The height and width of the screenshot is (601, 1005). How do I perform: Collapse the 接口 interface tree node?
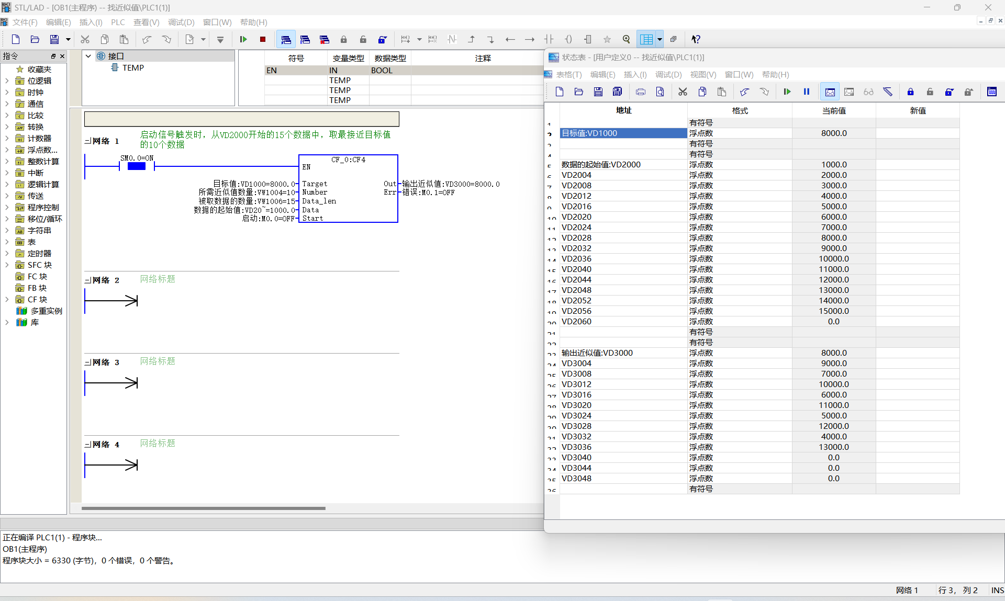click(x=88, y=56)
